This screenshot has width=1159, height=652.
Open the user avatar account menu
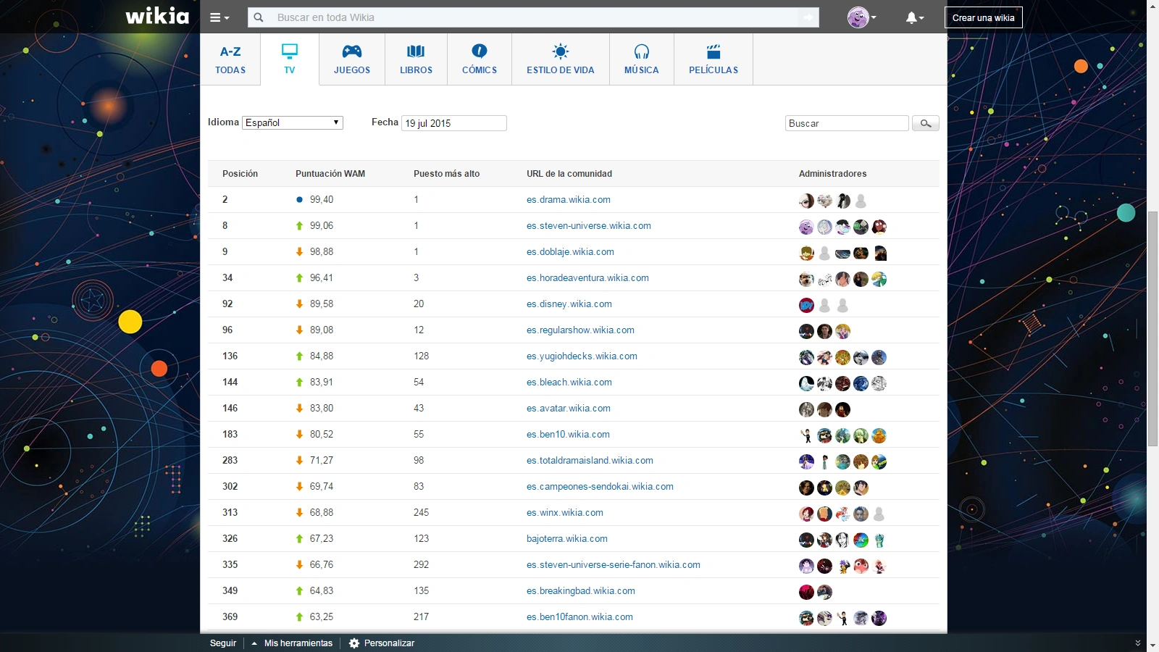click(x=861, y=17)
